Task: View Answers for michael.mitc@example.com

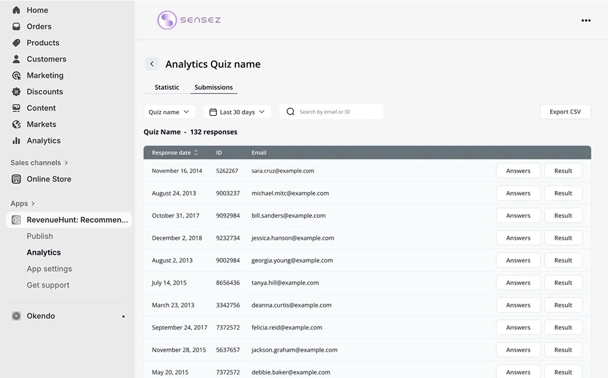Action: click(518, 193)
